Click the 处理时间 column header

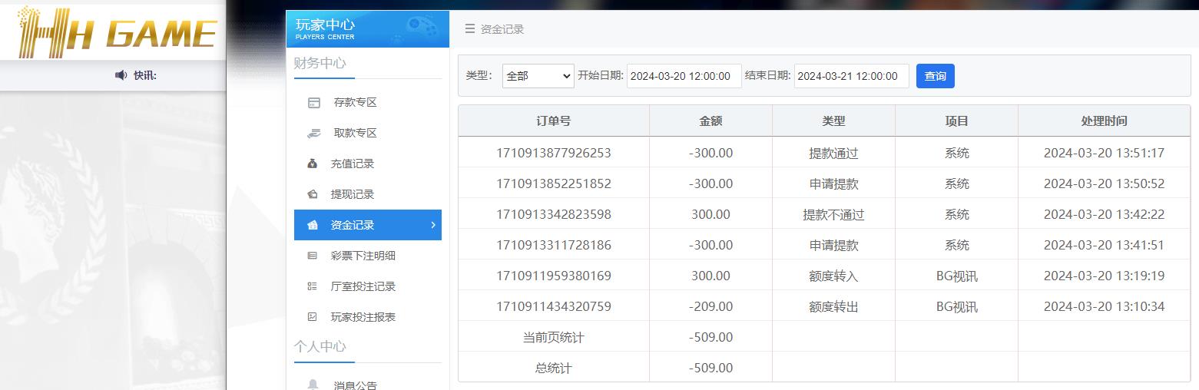[x=1103, y=121]
